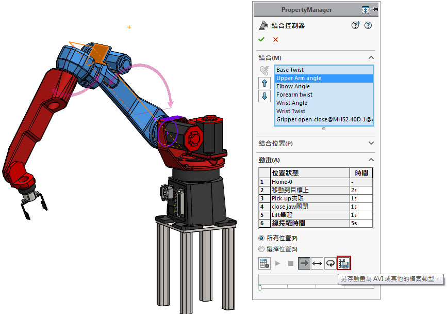447x314 pixels.
Task: Select the Normal playback arrow mode
Action: click(x=304, y=263)
